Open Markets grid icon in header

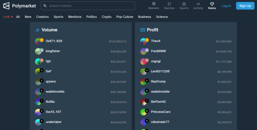click(x=154, y=4)
